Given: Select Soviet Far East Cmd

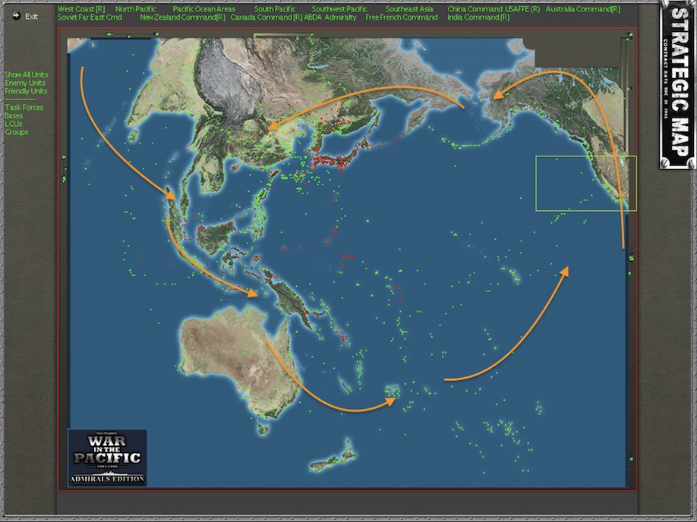Looking at the screenshot, I should tap(90, 17).
